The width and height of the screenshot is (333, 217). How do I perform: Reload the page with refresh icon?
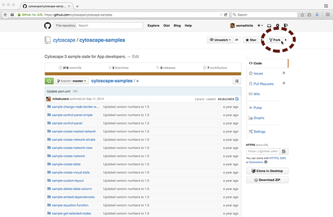tap(226, 14)
